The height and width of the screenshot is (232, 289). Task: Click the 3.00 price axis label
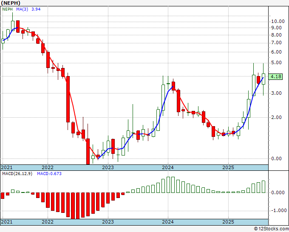(x=276, y=93)
